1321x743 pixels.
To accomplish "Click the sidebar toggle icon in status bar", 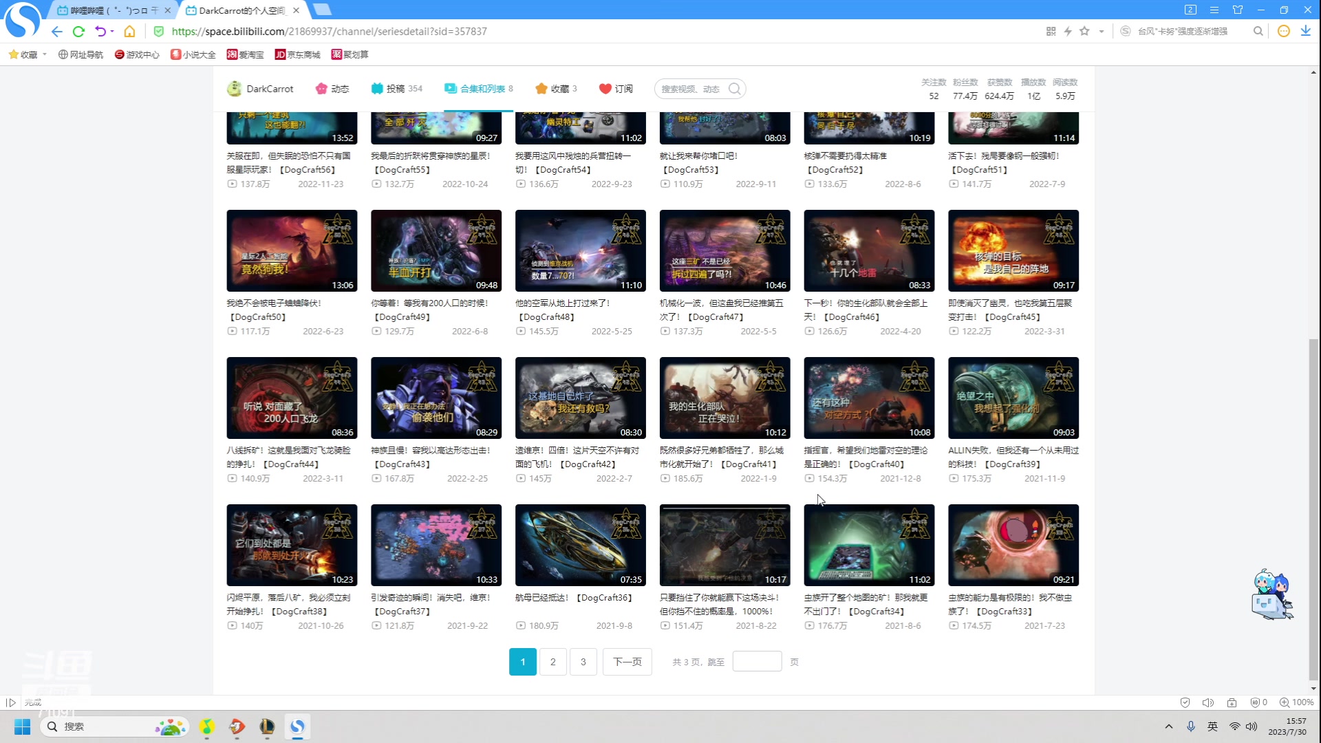I will 11,702.
